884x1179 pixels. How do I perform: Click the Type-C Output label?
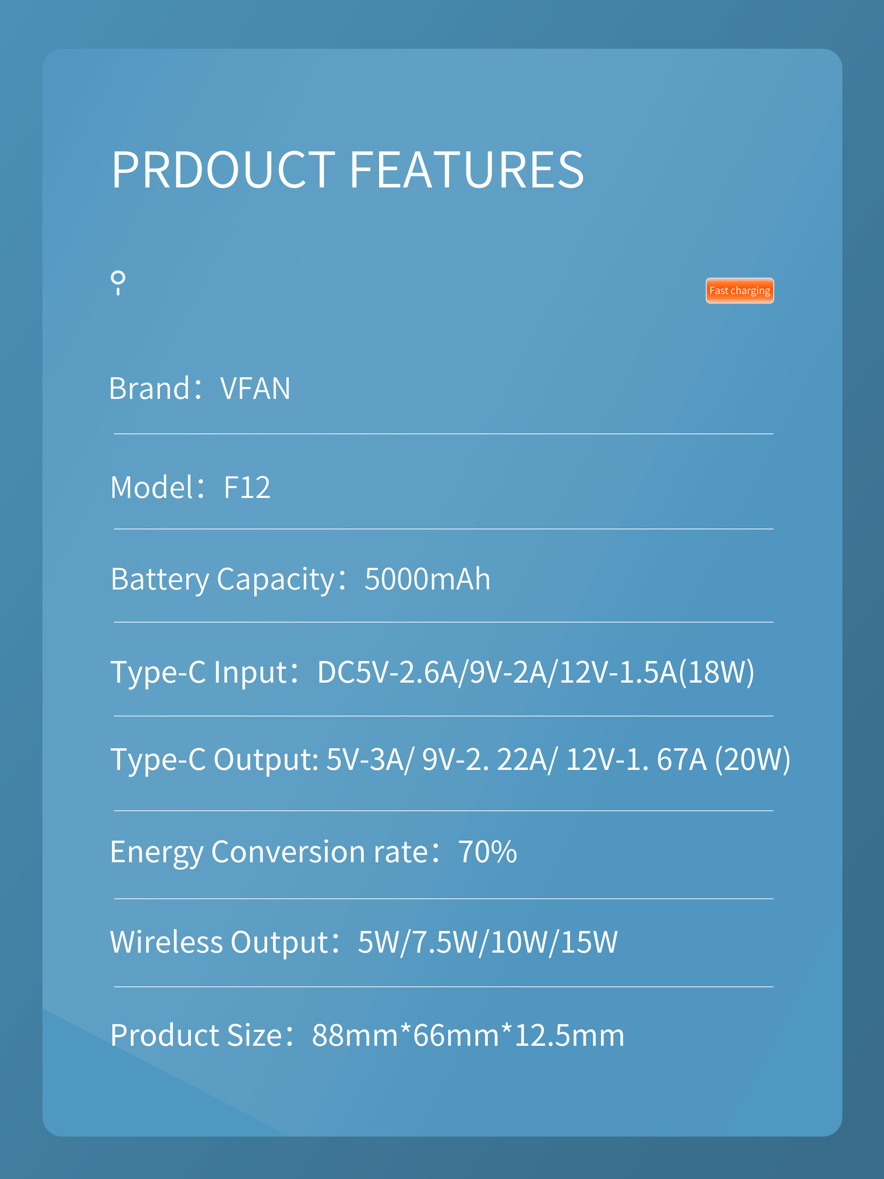coord(214,760)
